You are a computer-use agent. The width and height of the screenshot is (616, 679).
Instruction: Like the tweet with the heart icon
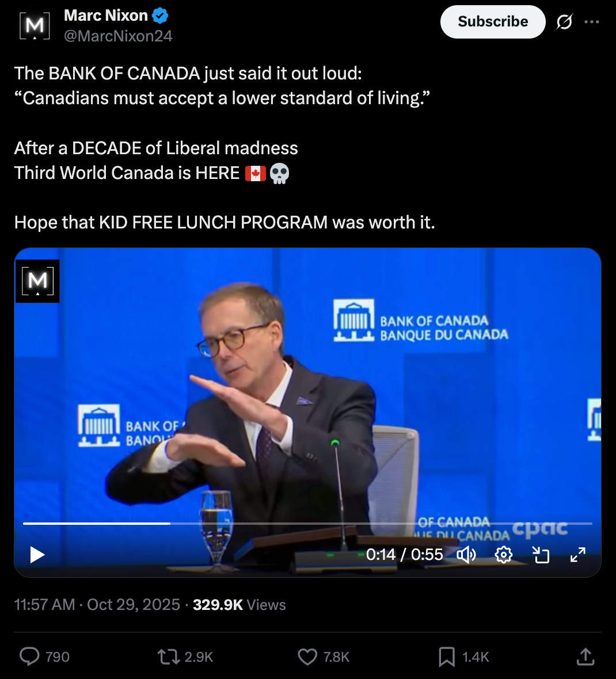pyautogui.click(x=307, y=657)
